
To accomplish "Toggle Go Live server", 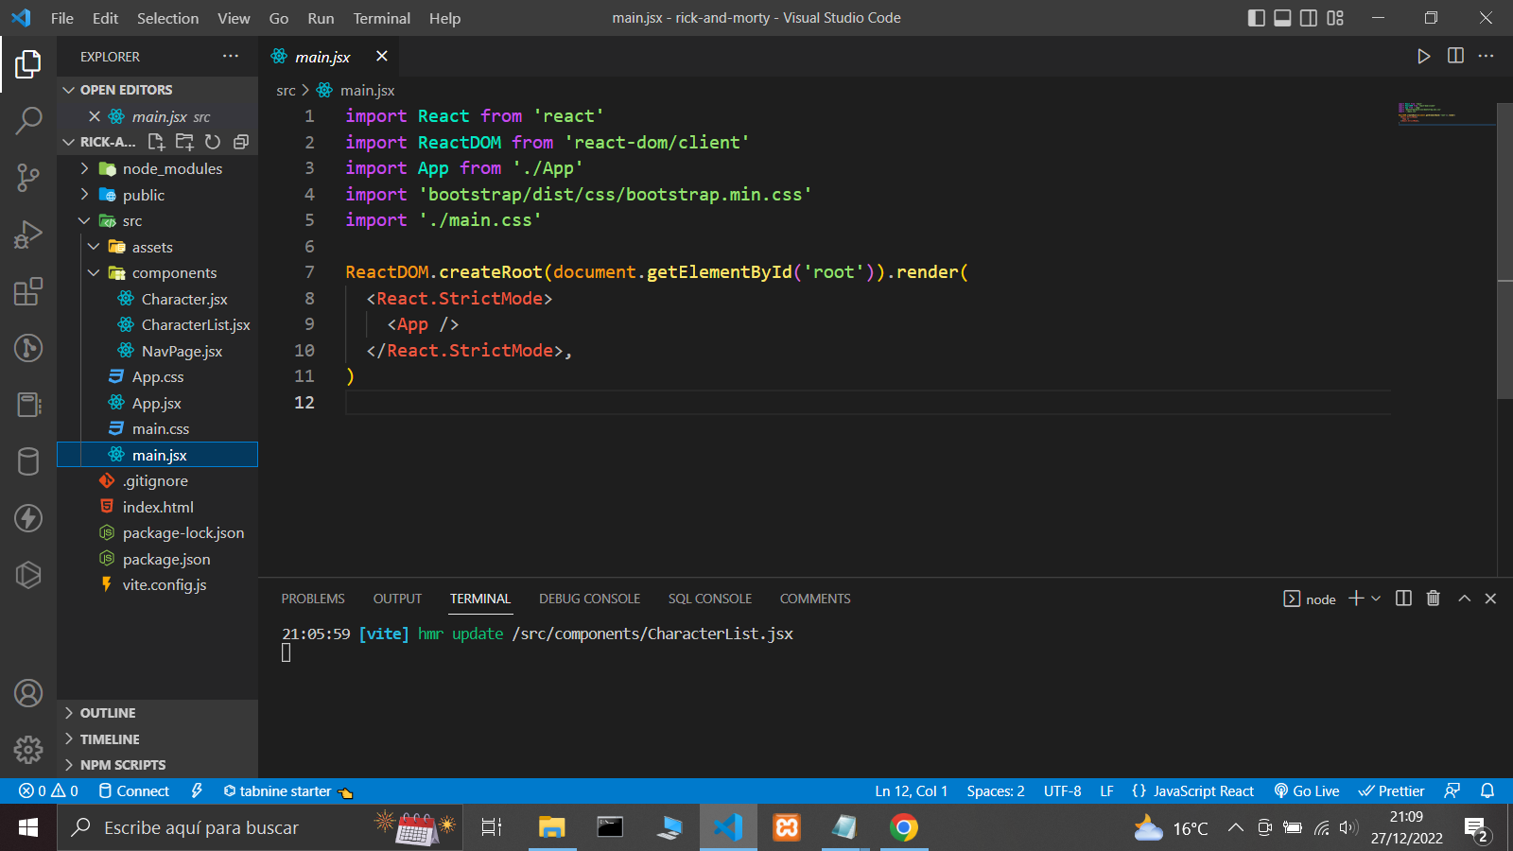I will (1307, 791).
